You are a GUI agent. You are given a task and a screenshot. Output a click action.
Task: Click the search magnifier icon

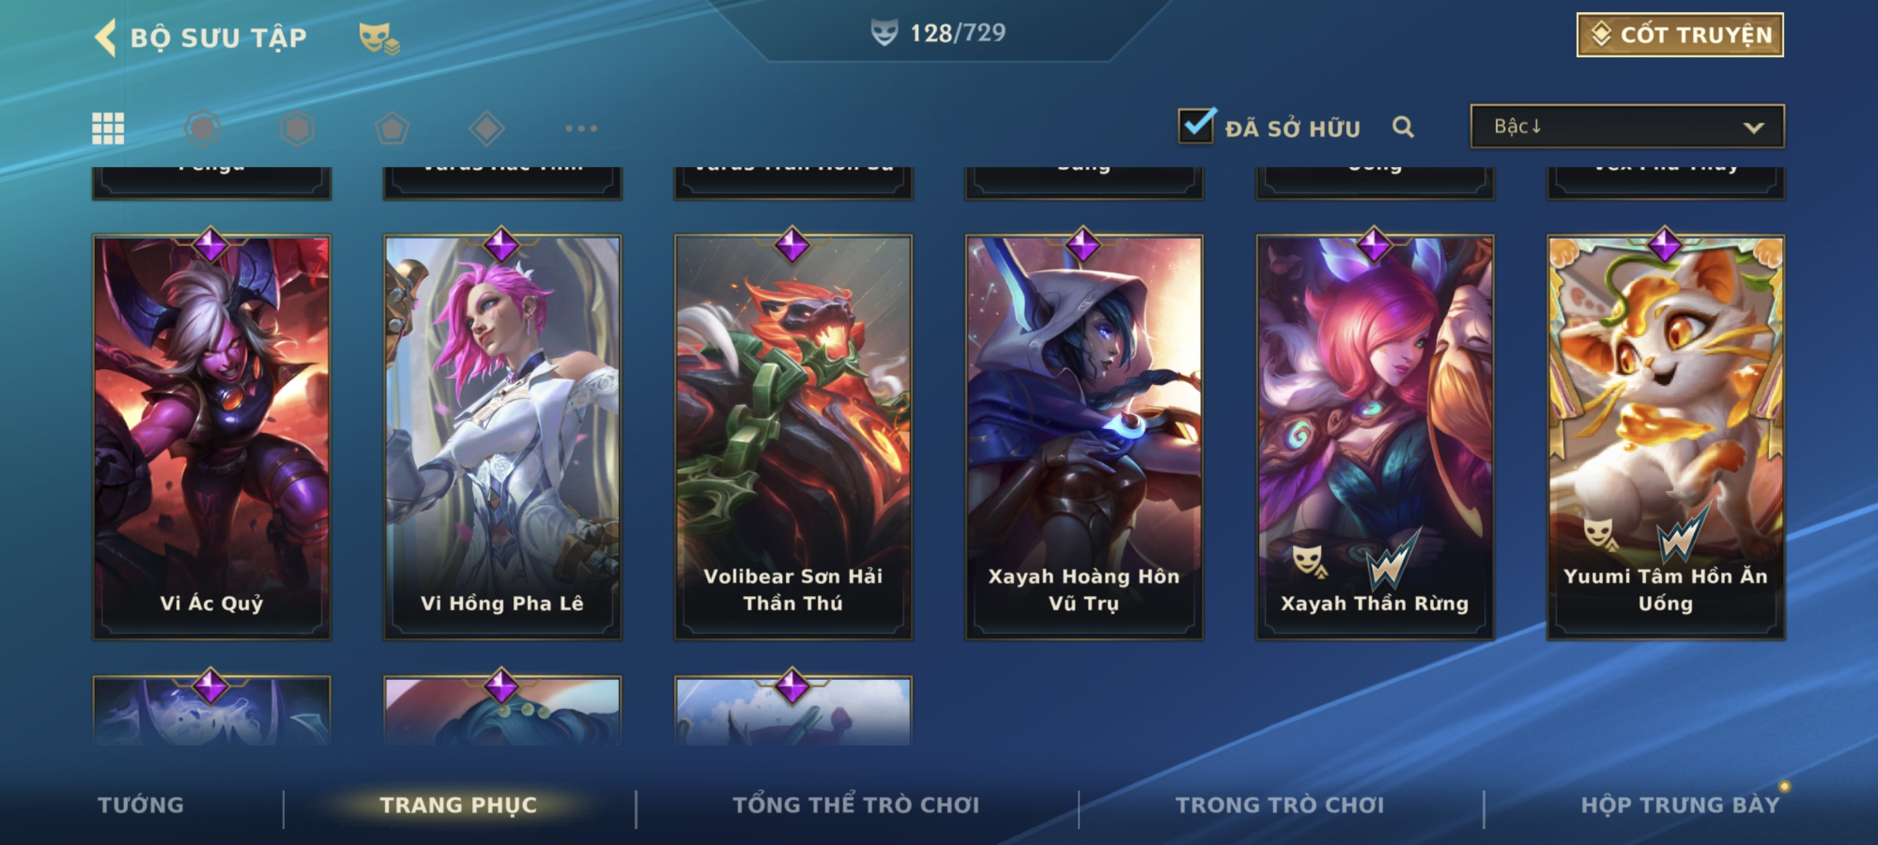pos(1402,127)
